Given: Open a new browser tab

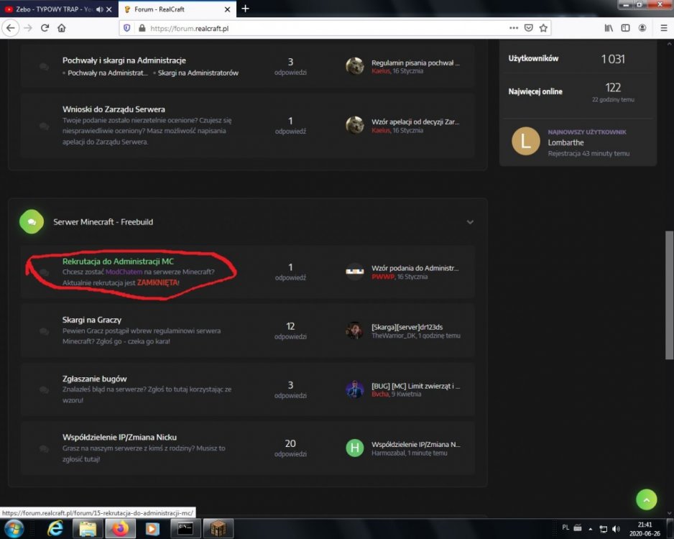Looking at the screenshot, I should 245,9.
